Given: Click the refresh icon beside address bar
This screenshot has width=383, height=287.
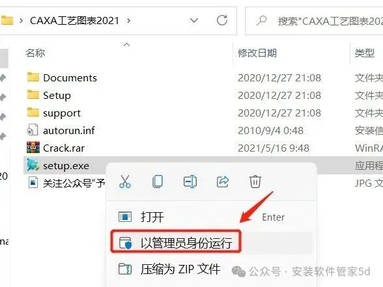Looking at the screenshot, I should [x=222, y=20].
